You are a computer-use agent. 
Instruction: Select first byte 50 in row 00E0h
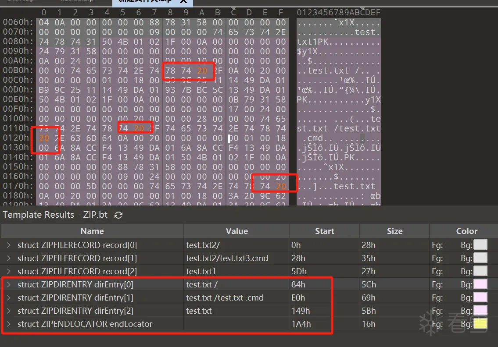click(x=44, y=99)
